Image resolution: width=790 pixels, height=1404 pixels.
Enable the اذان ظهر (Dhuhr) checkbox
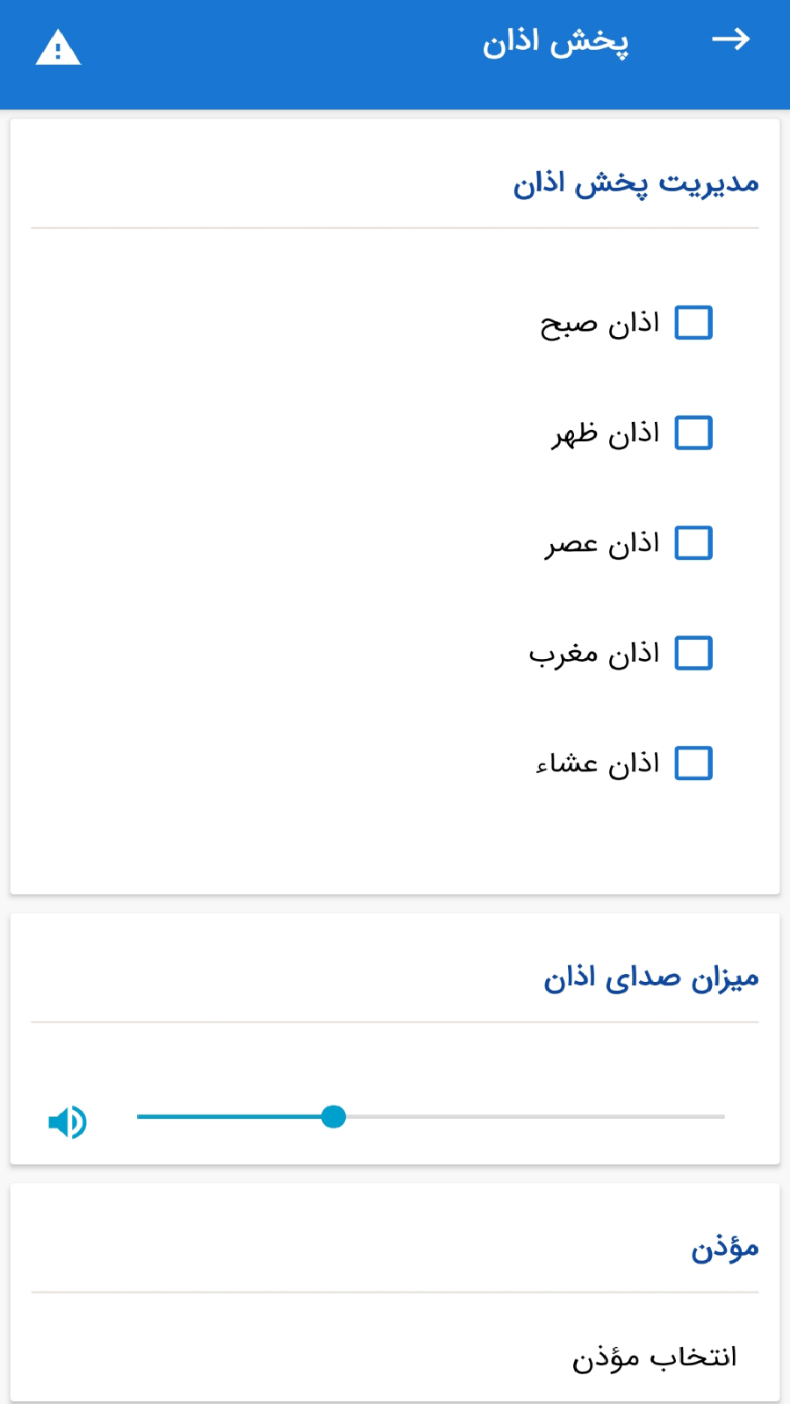(x=693, y=433)
